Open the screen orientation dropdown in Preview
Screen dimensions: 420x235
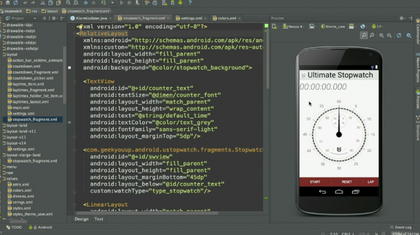(312, 26)
